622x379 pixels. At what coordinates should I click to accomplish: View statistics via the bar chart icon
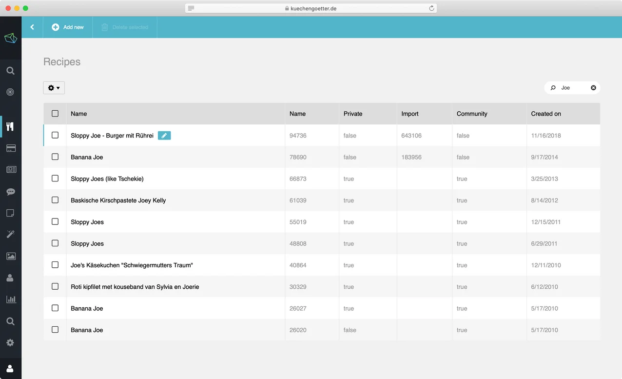11,299
